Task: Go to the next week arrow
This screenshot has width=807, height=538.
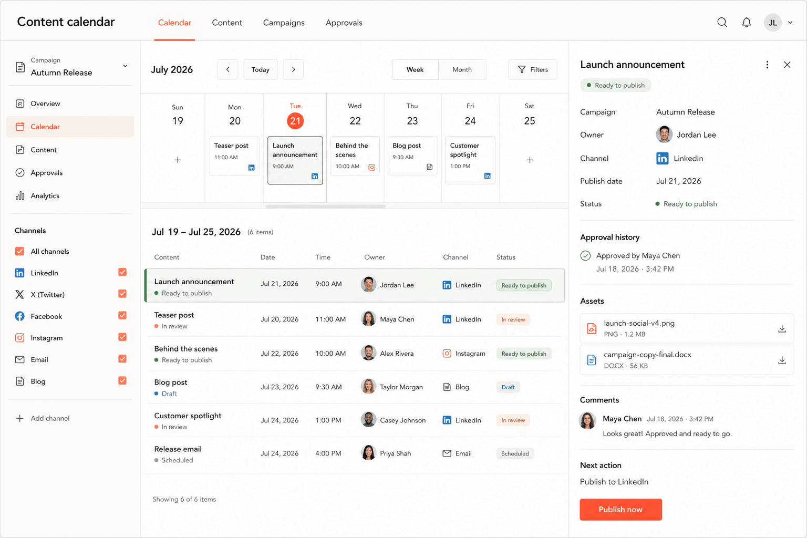Action: pos(293,69)
